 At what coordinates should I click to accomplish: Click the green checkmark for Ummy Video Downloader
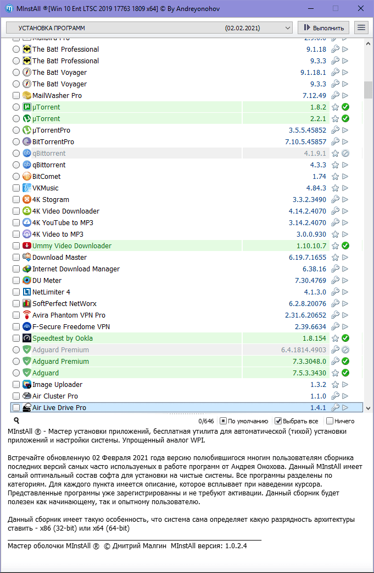coord(345,246)
